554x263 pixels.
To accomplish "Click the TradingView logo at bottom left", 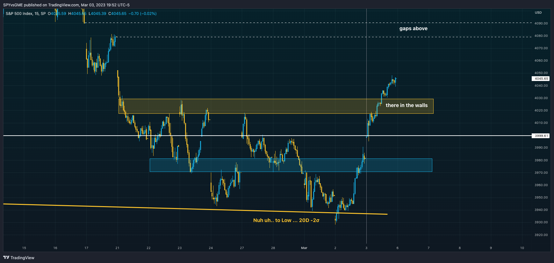I will point(19,258).
